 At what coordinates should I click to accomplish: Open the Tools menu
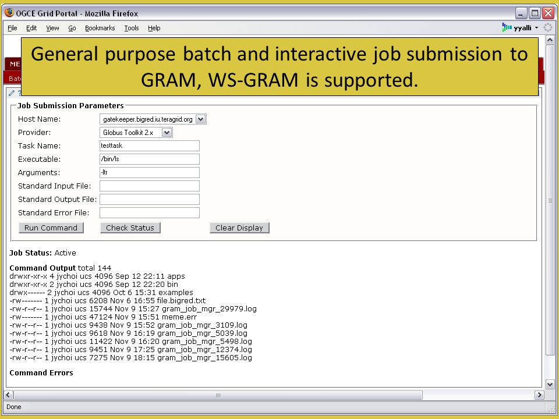point(131,28)
